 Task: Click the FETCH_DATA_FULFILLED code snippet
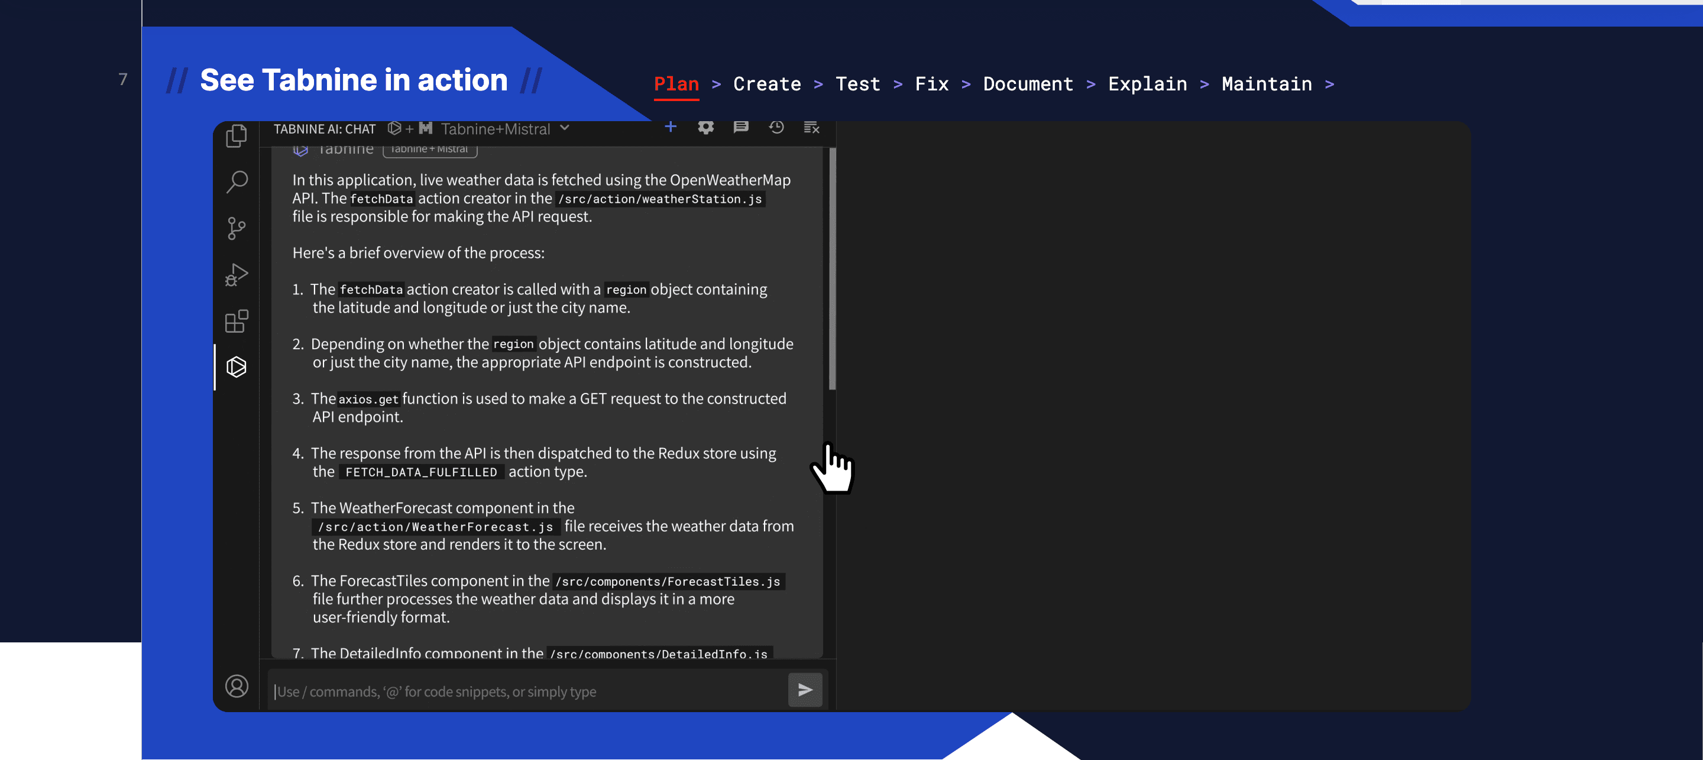421,472
